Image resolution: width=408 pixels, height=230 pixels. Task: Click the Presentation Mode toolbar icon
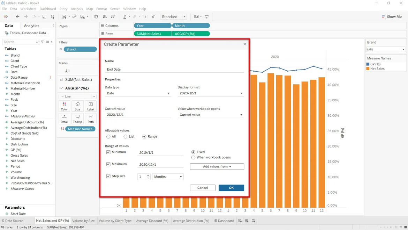click(x=207, y=17)
